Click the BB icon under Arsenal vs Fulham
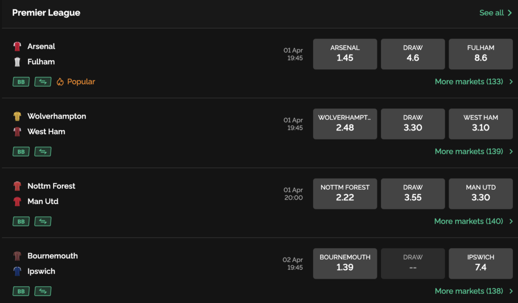The height and width of the screenshot is (303, 518). (21, 81)
